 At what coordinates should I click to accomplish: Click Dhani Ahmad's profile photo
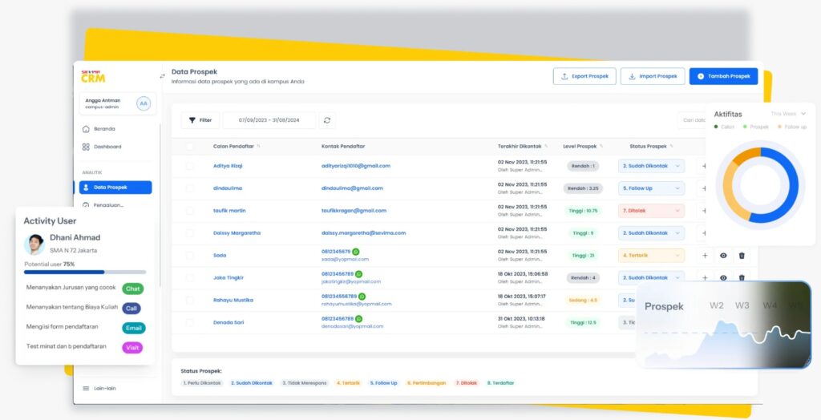35,244
